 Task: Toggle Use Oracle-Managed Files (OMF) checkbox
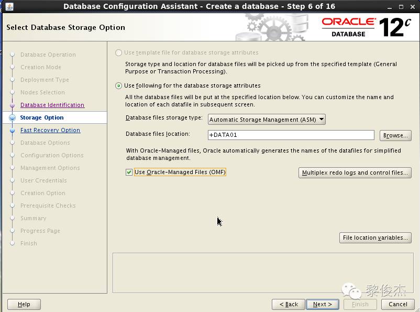129,172
